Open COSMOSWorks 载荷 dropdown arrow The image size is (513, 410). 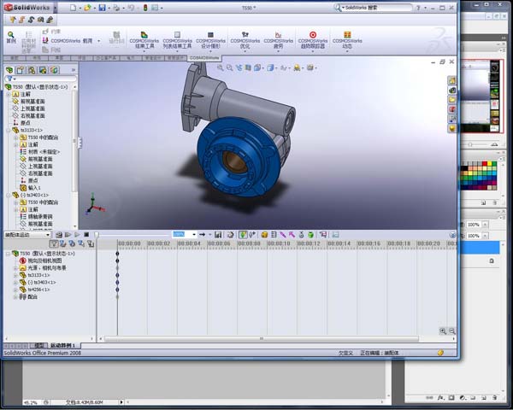pos(99,41)
